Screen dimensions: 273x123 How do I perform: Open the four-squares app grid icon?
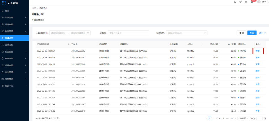246,2
